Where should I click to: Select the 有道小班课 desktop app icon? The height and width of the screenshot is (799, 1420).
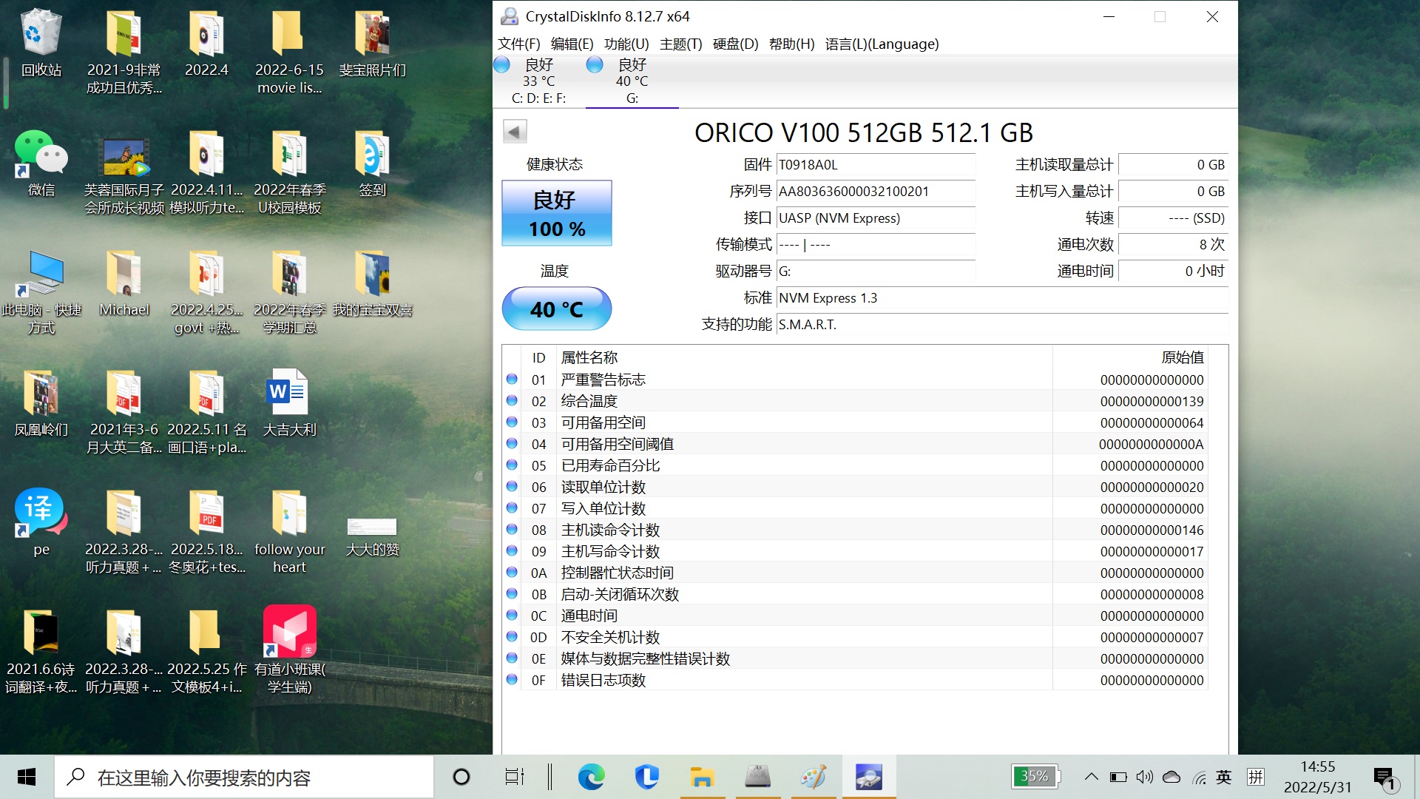[x=289, y=651]
